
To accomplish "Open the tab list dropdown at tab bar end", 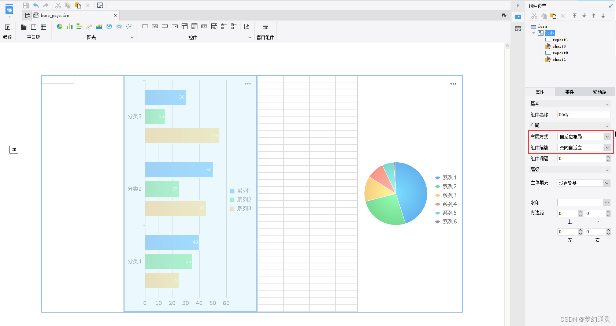I will coord(504,15).
